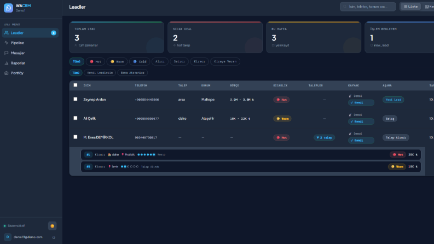Screen dimensions: 434x244
Task: Toggle the select-all header checkbox
Action: [76, 85]
